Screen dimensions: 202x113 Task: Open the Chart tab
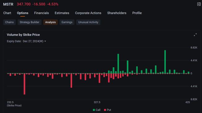[x=7, y=13]
